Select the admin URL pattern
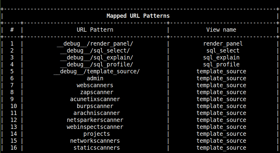280x153 pixels. 95,78
